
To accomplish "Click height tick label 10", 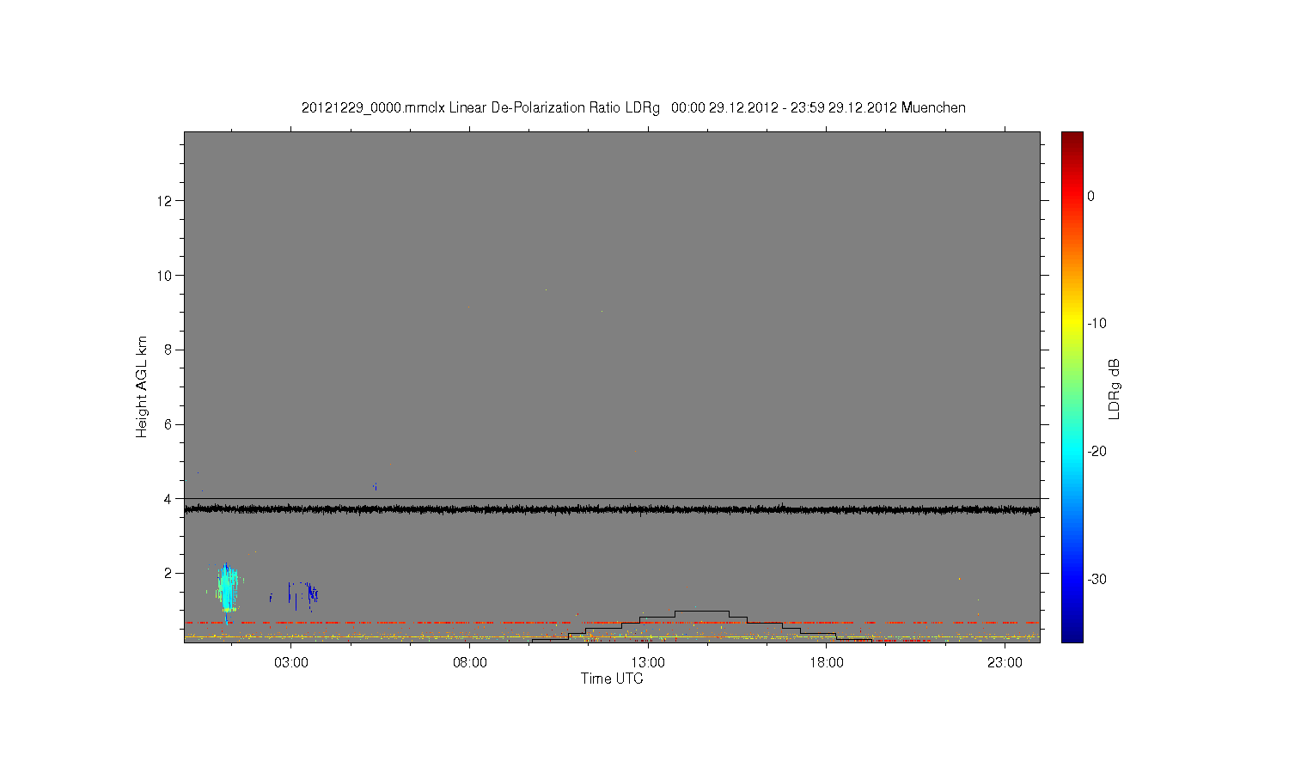I will (x=165, y=276).
